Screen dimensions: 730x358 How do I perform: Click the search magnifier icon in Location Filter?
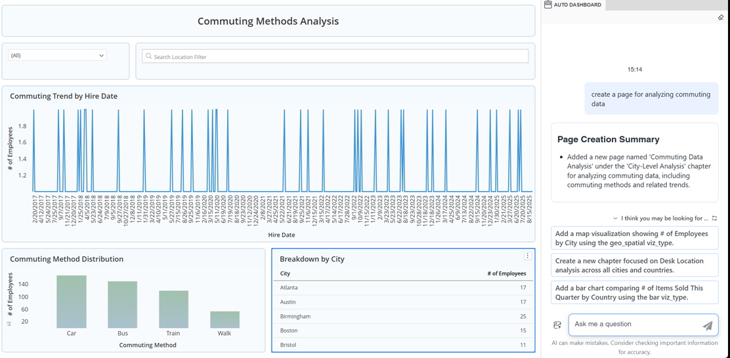(148, 56)
